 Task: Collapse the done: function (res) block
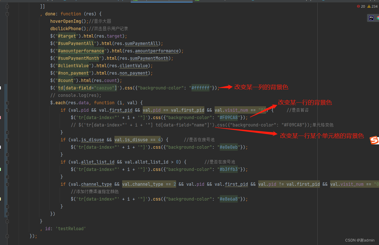(7, 14)
